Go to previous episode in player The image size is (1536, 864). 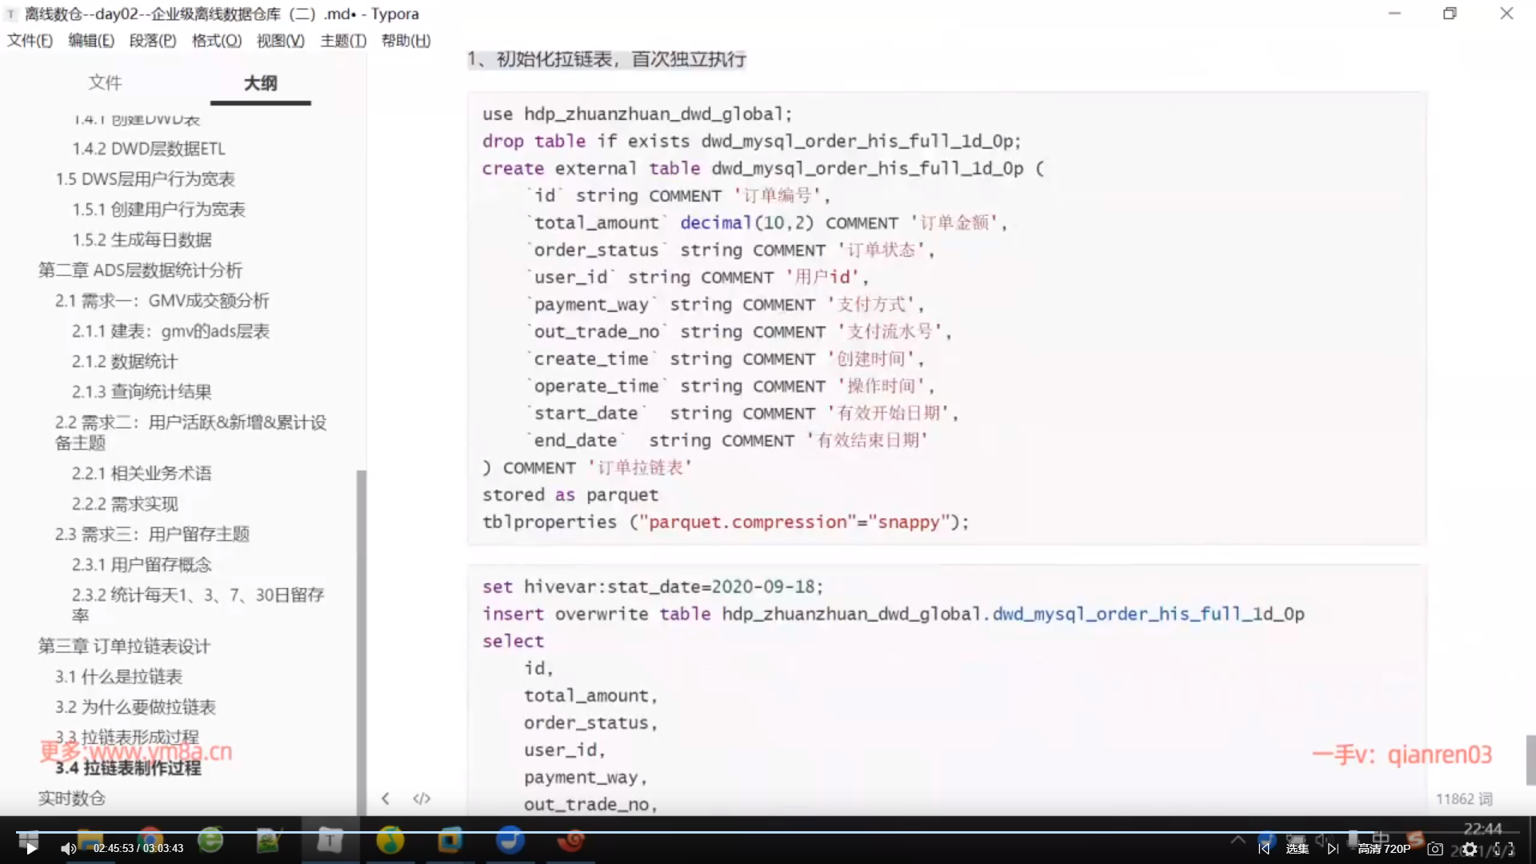tap(1264, 849)
